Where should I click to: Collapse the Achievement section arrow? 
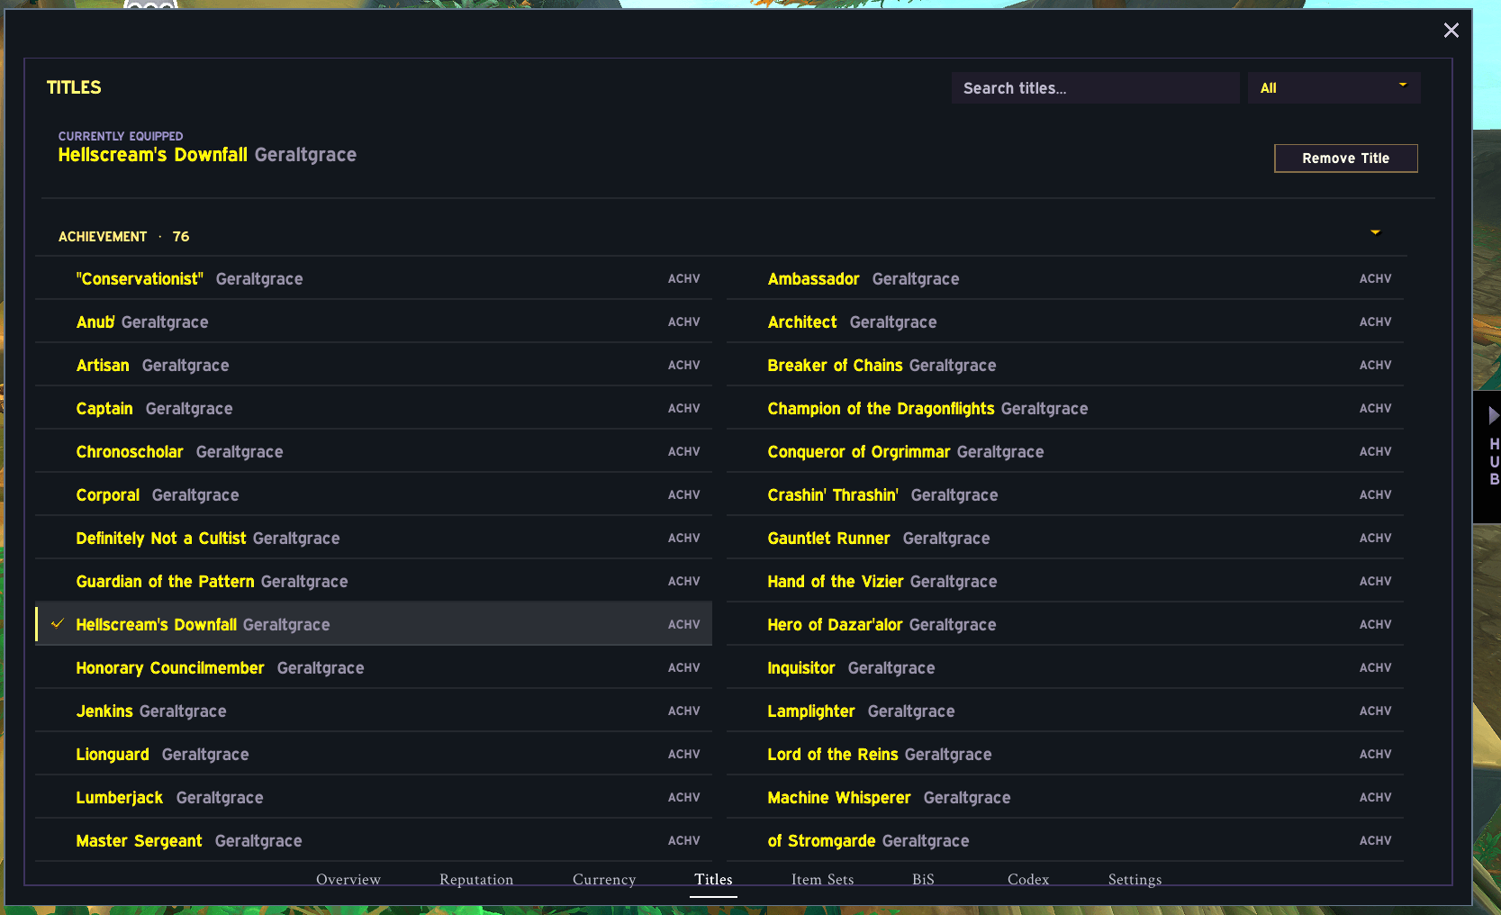click(1375, 232)
